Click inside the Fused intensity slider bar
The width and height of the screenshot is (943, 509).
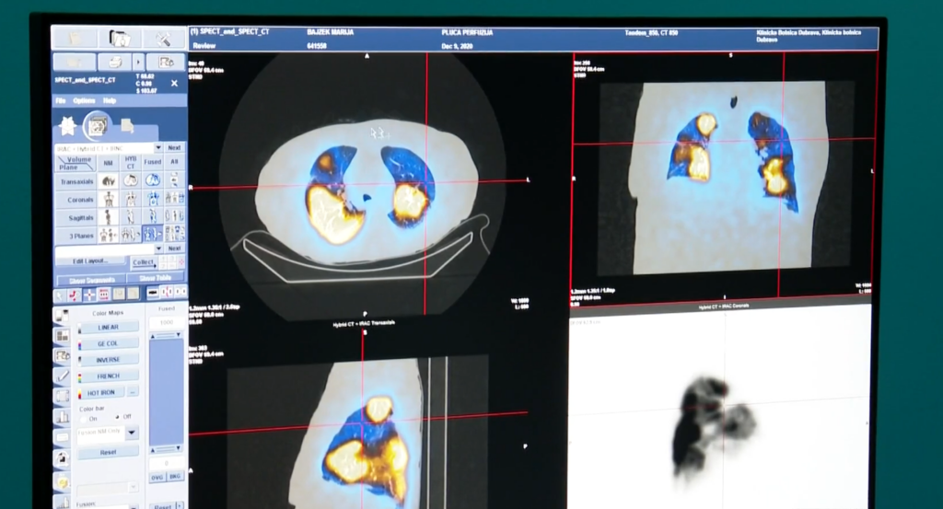pyautogui.click(x=166, y=391)
